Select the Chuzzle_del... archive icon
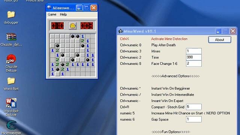The image size is (240, 135). pyautogui.click(x=11, y=37)
